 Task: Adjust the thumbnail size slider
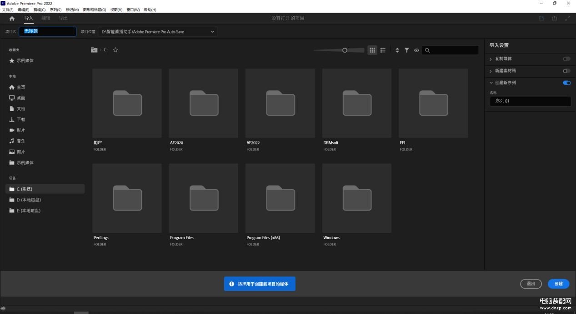[x=345, y=50]
